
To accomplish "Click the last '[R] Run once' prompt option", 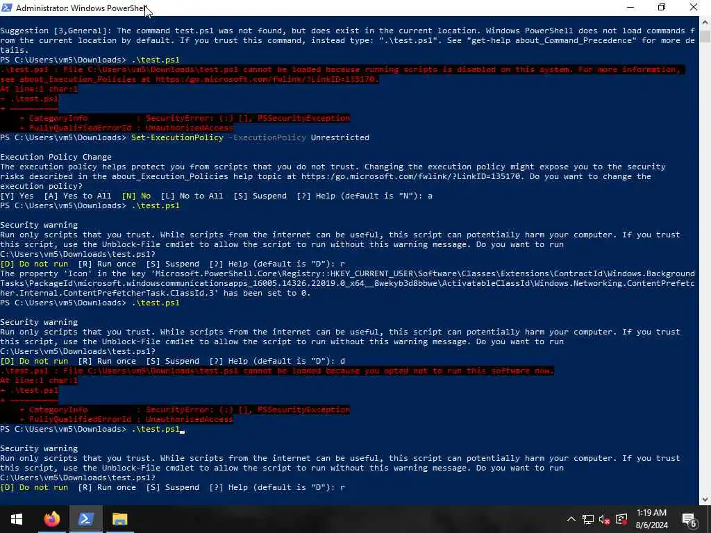I will pos(107,487).
